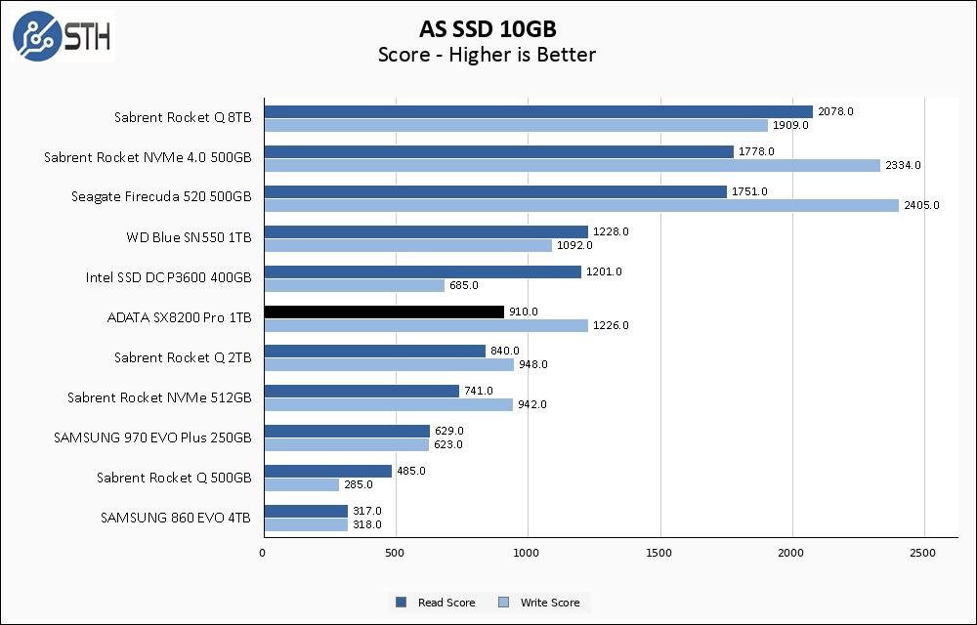Image resolution: width=977 pixels, height=625 pixels.
Task: Select the 'Sabrent Rocket NVMe 512GB' label
Action: pos(159,397)
